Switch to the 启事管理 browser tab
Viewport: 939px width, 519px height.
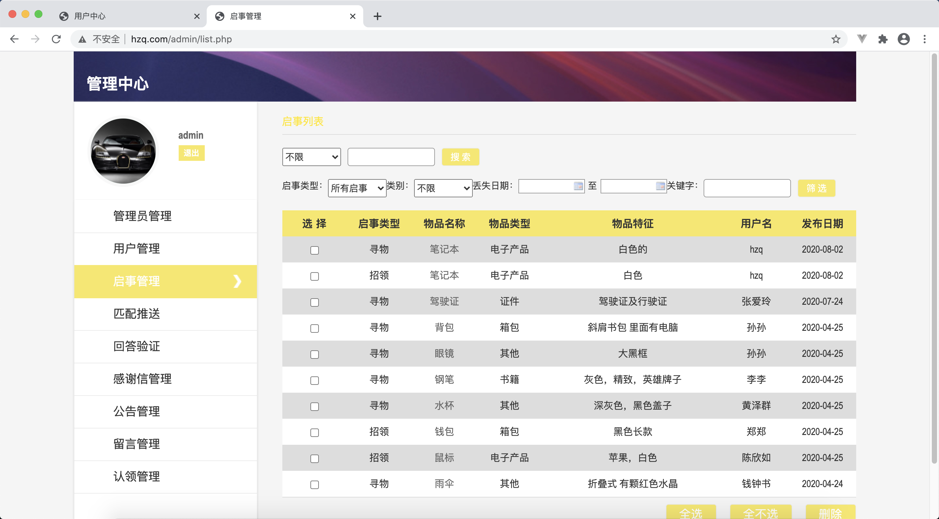pos(284,16)
